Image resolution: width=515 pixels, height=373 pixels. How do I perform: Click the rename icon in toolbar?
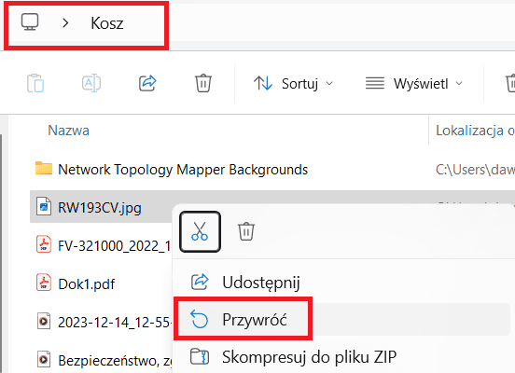point(91,83)
